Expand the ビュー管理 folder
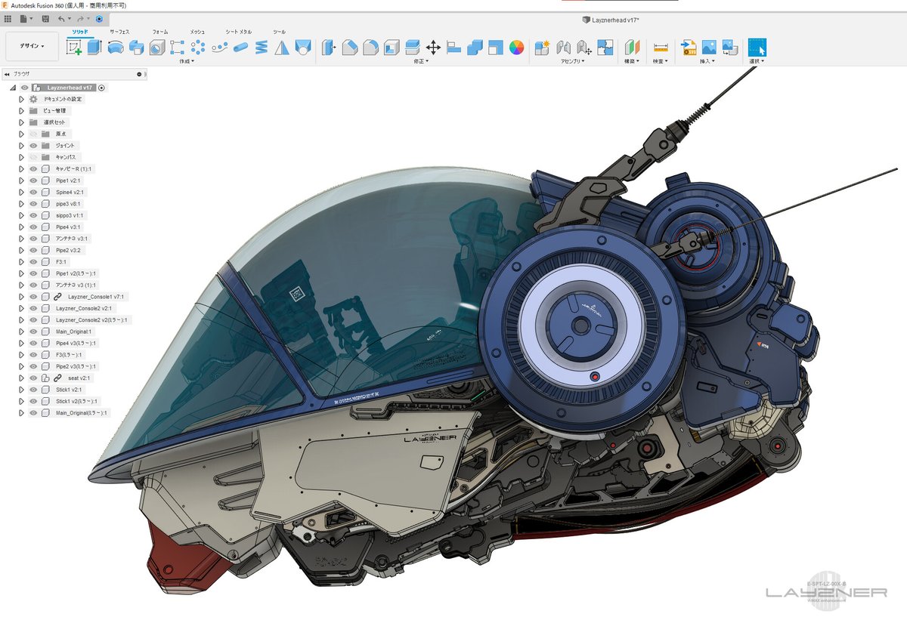The width and height of the screenshot is (907, 620). coord(22,110)
